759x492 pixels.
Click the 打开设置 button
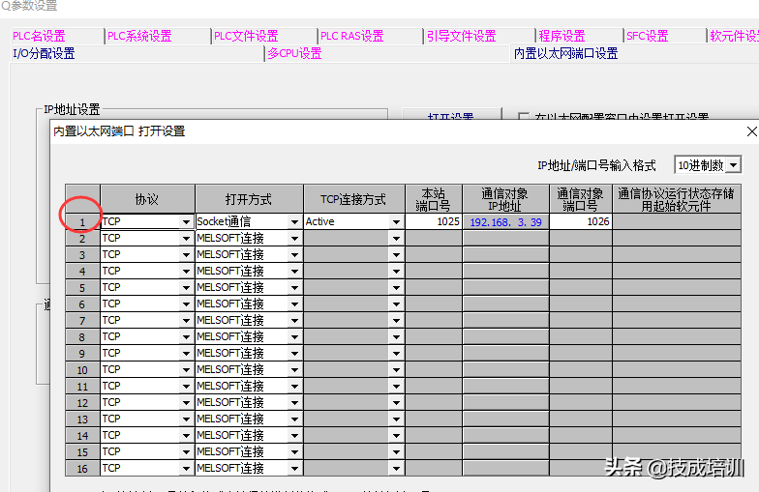point(450,117)
